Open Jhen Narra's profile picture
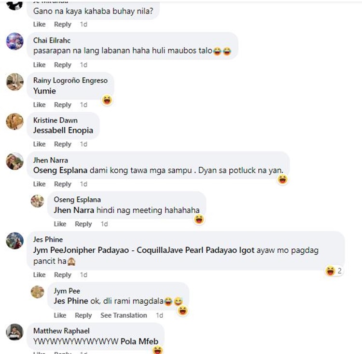Image resolution: width=362 pixels, height=354 pixels. click(x=14, y=161)
